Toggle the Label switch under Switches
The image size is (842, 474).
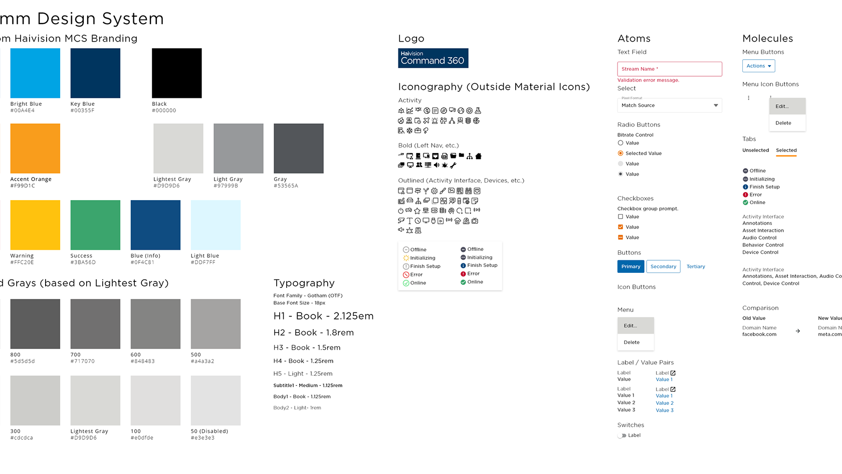coord(622,436)
